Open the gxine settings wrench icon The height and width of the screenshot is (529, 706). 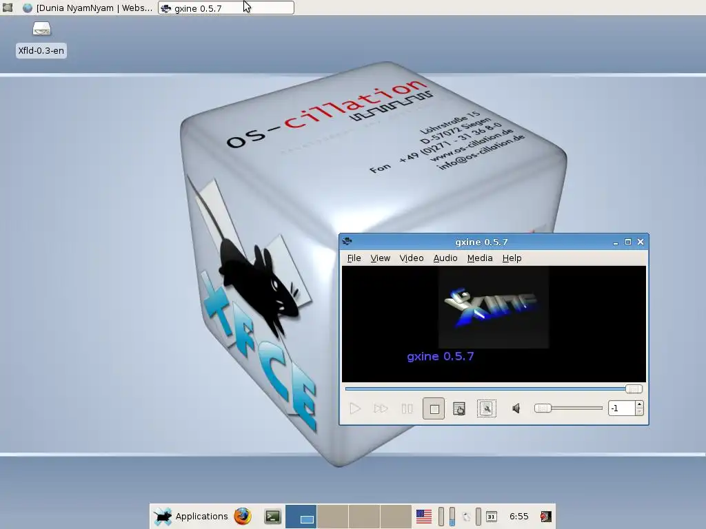(486, 408)
